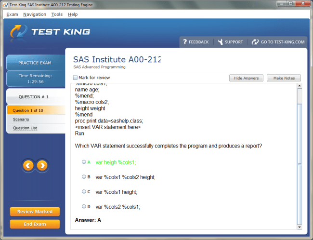Viewport: 313px width, 240px height.
Task: Select answer option A radio button
Action: (x=84, y=162)
